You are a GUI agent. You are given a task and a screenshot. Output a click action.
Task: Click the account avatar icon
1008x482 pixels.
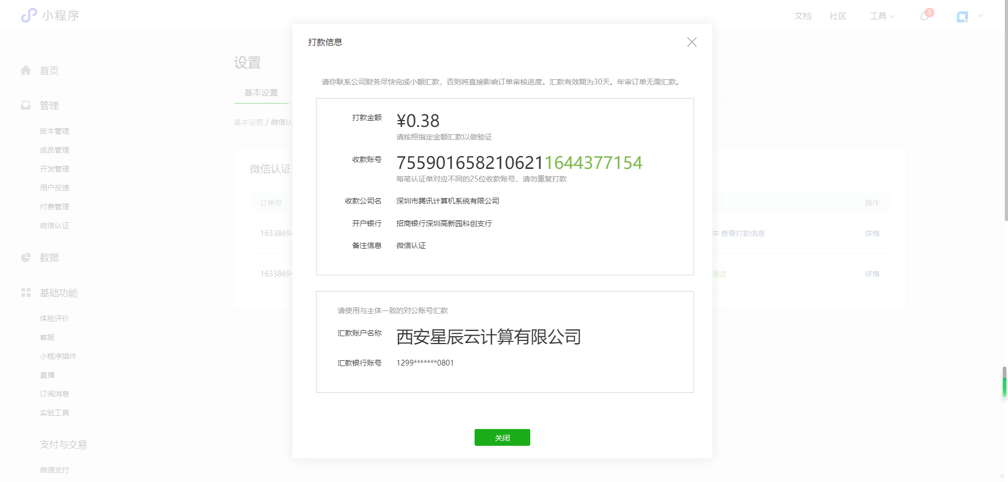tap(962, 17)
